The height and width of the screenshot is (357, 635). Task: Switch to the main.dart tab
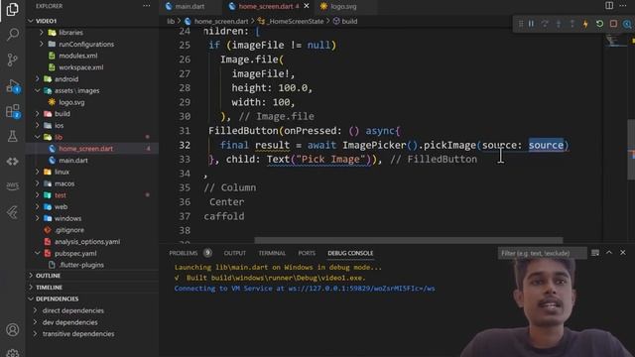pos(190,6)
